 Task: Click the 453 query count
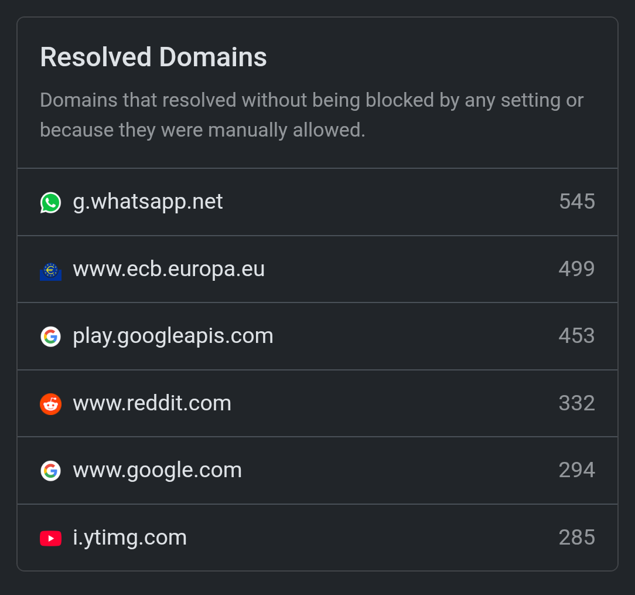pyautogui.click(x=576, y=336)
